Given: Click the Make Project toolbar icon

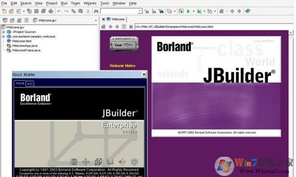Looking at the screenshot, I should tap(181, 11).
